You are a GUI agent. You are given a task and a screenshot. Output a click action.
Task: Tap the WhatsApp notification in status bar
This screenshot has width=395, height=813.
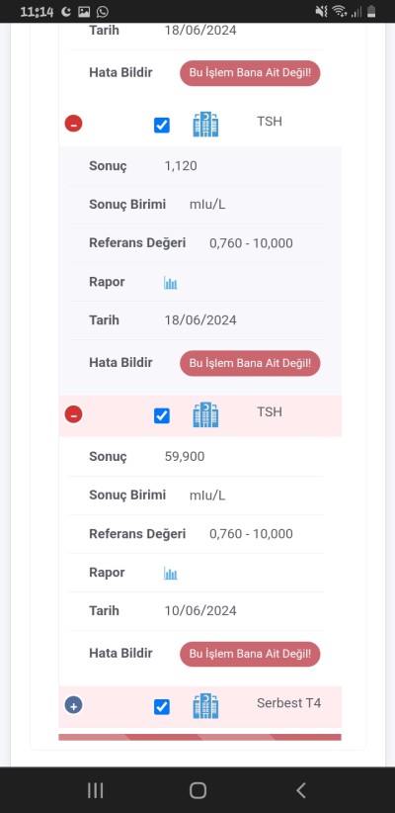tap(103, 12)
